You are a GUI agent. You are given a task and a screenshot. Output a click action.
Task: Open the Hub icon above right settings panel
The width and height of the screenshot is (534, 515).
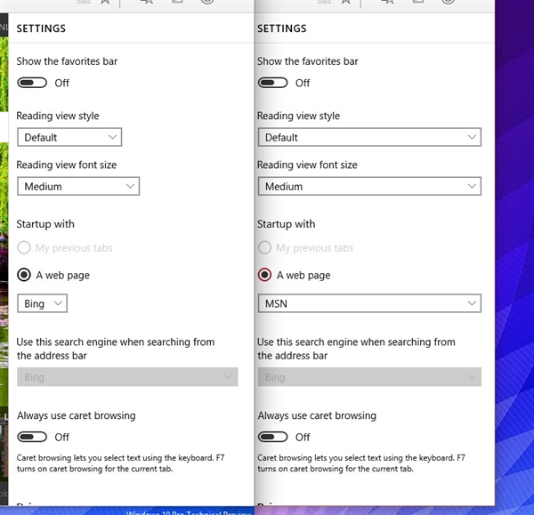[x=387, y=3]
